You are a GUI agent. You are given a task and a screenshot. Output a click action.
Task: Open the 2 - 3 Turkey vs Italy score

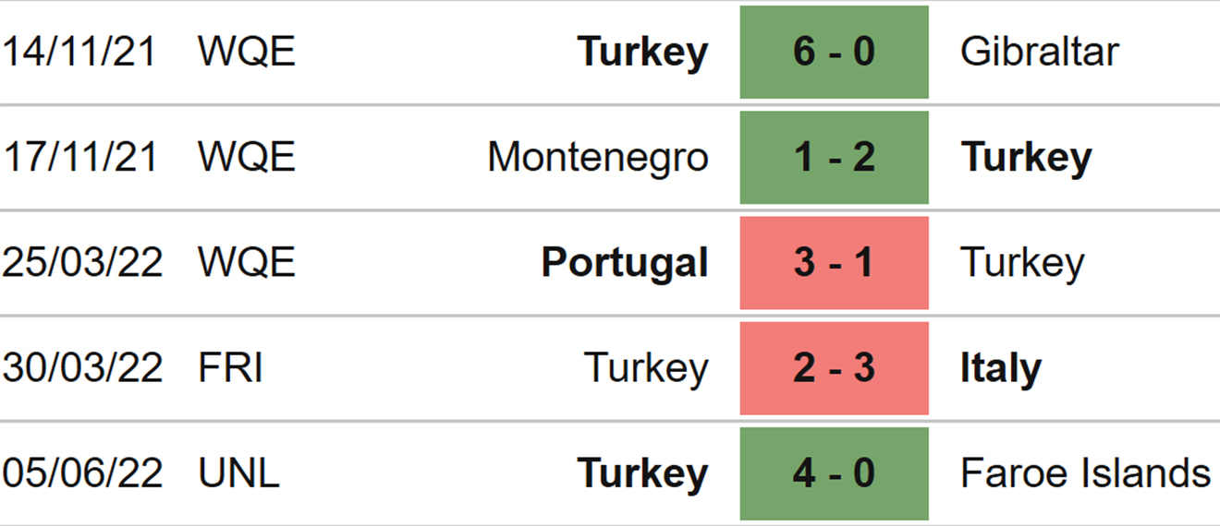coord(834,368)
